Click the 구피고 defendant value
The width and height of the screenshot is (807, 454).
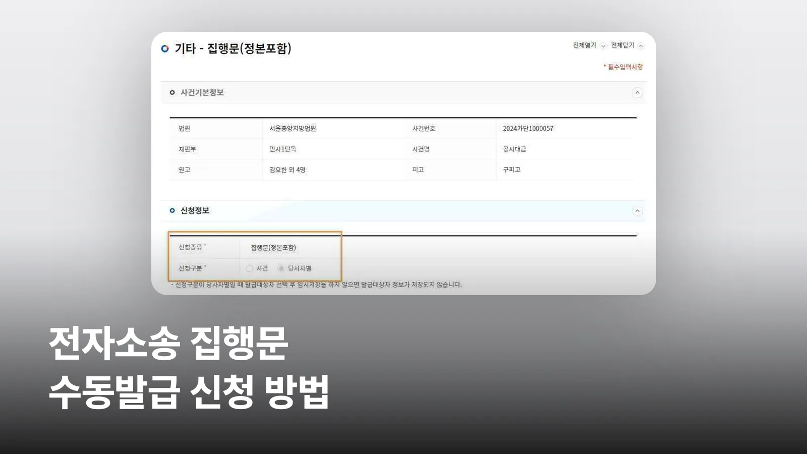click(511, 170)
